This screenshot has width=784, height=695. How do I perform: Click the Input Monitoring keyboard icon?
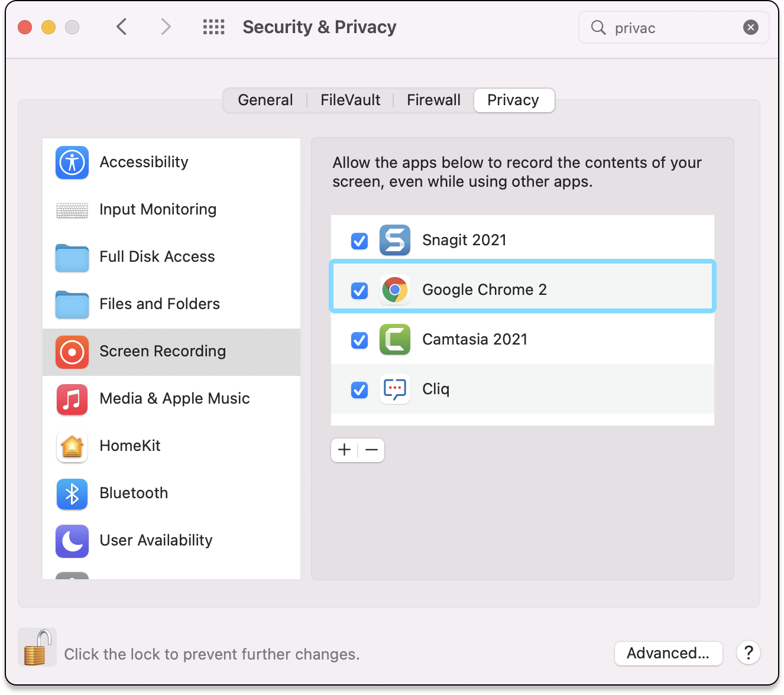pos(72,210)
